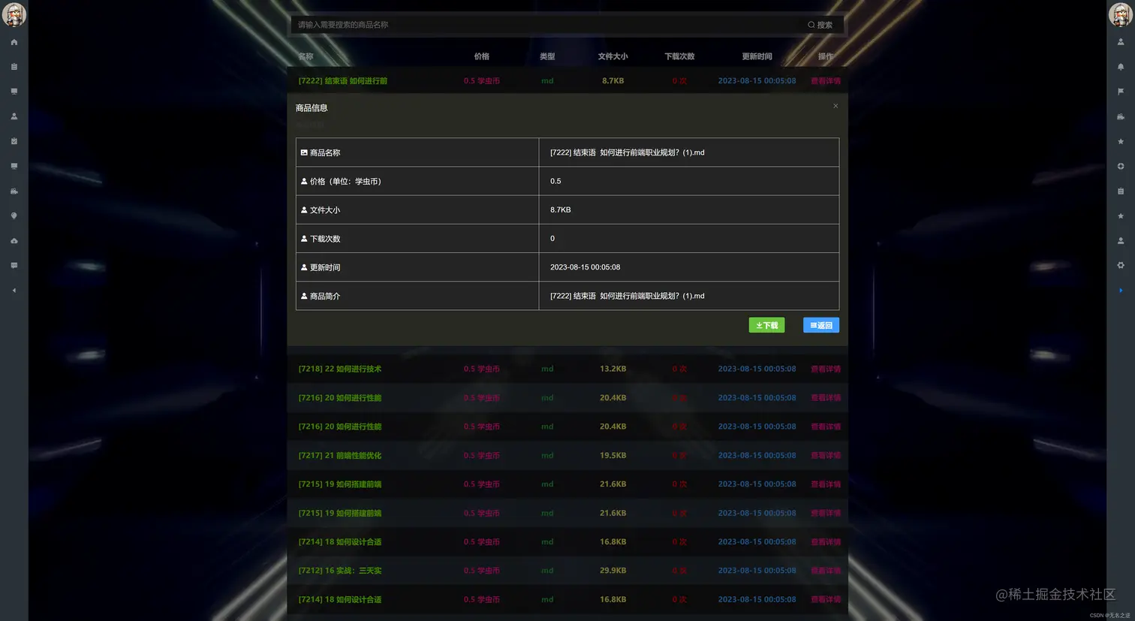Click the 文件大小 column header
The image size is (1135, 621).
(613, 56)
